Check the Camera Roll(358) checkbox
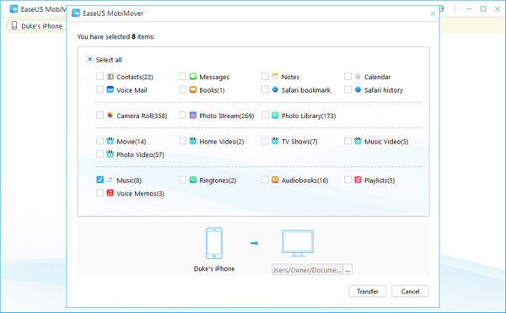The width and height of the screenshot is (506, 313). tap(100, 116)
